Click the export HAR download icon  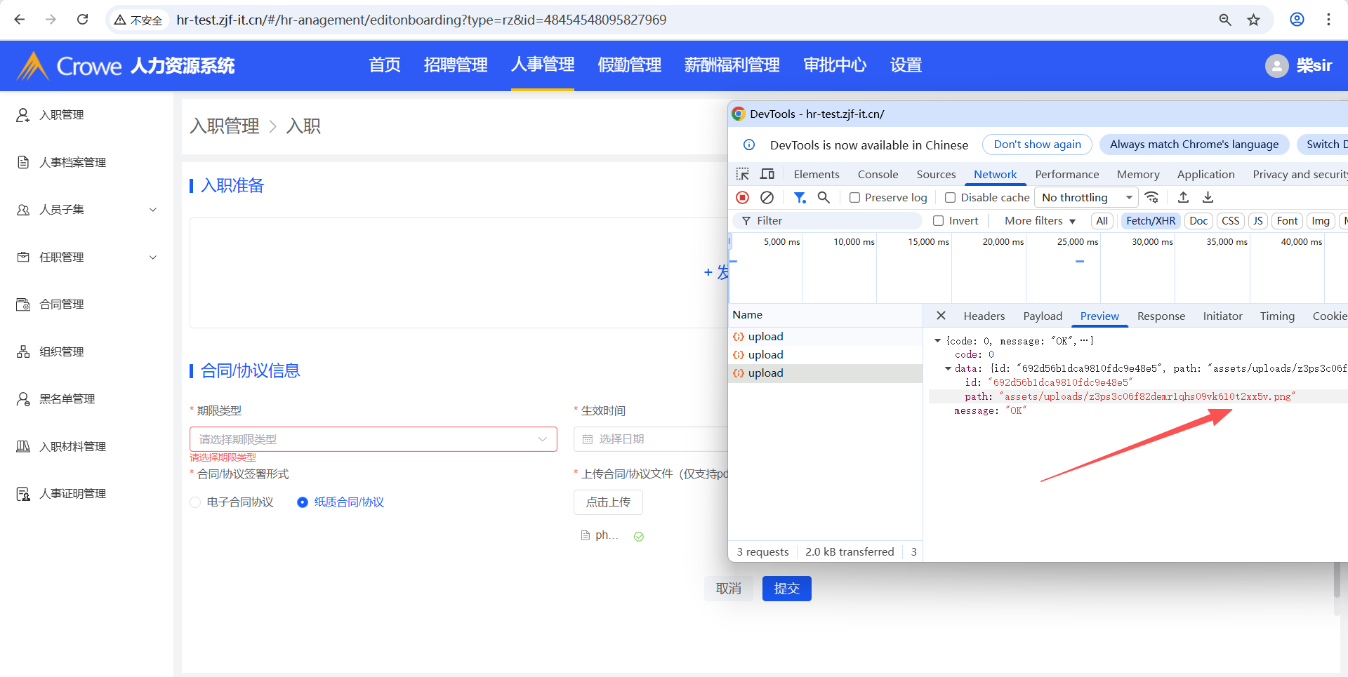tap(1208, 198)
